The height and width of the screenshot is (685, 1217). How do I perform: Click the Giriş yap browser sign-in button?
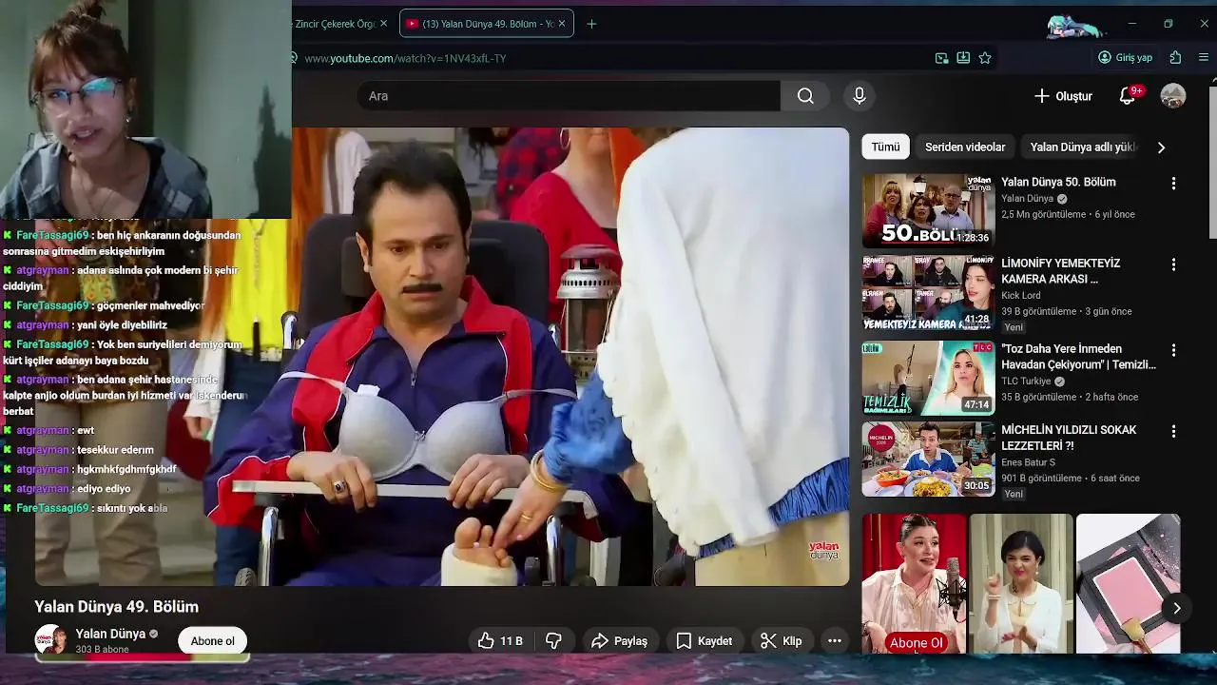(x=1125, y=57)
